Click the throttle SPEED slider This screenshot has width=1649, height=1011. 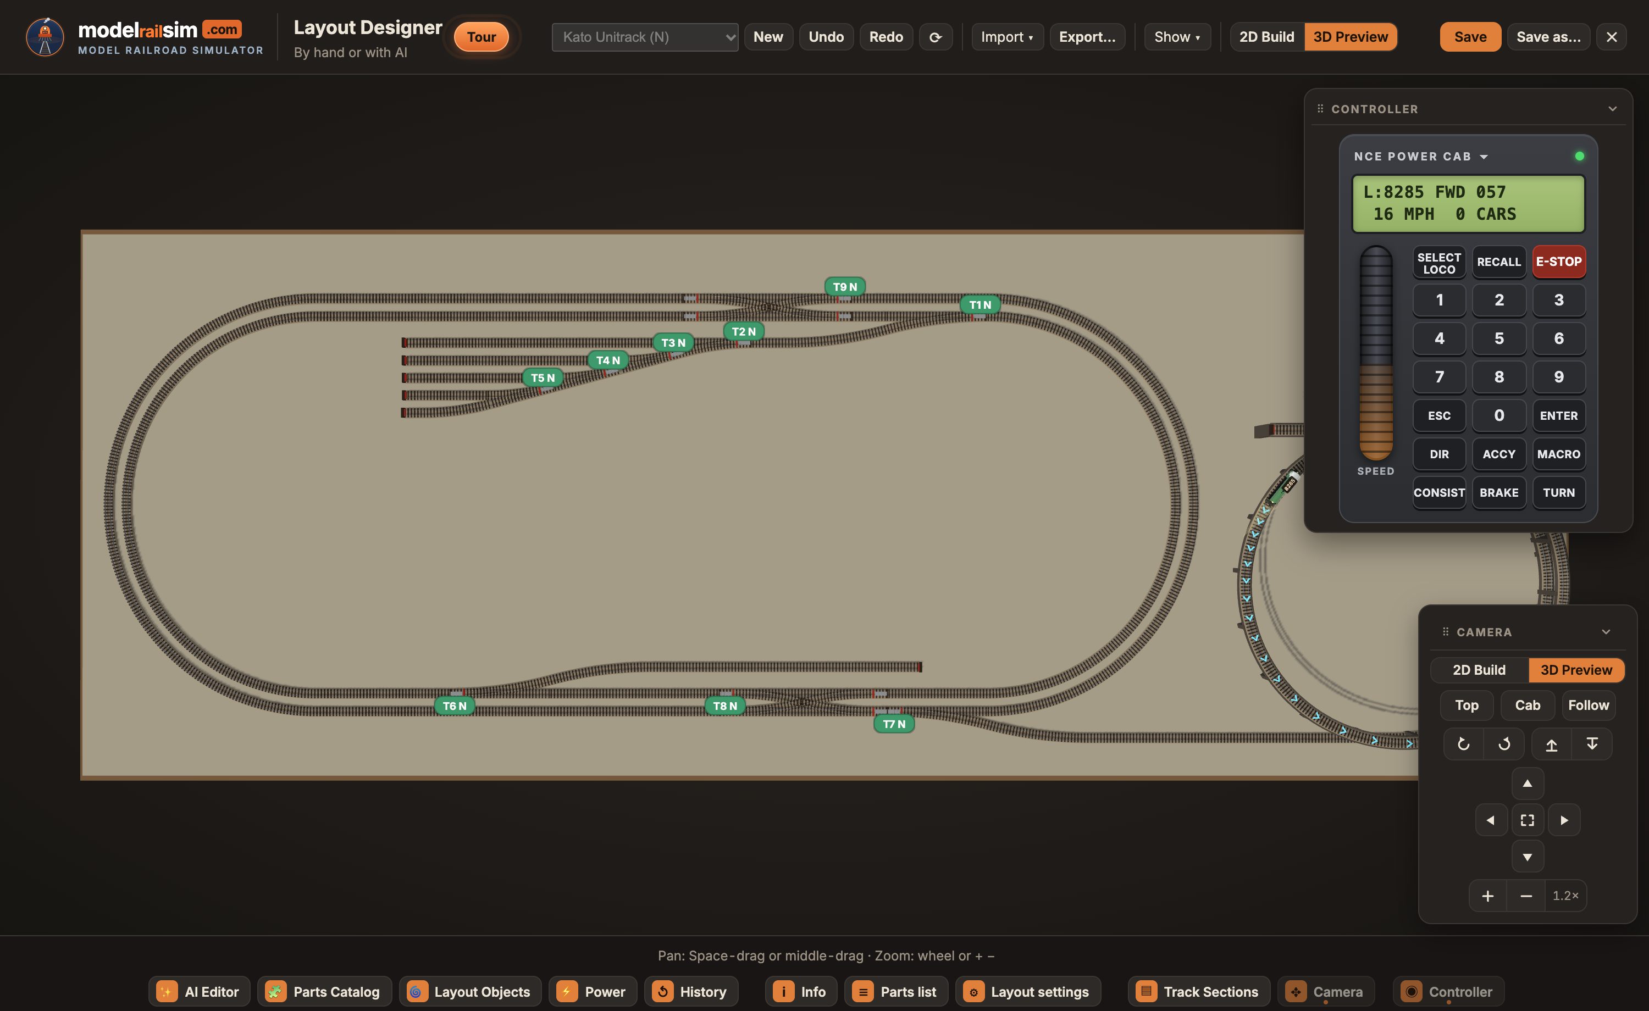(x=1375, y=353)
